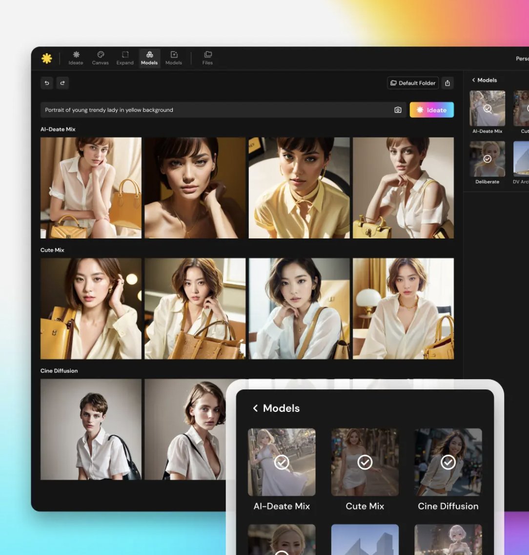529x555 pixels.
Task: Open third Cute Mix image by the window
Action: tap(299, 309)
